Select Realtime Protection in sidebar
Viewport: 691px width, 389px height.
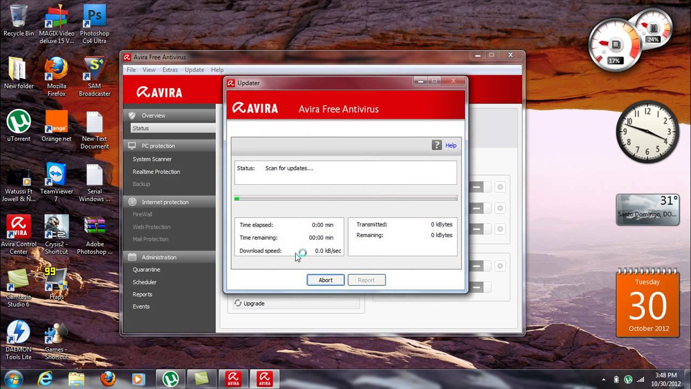pos(156,171)
